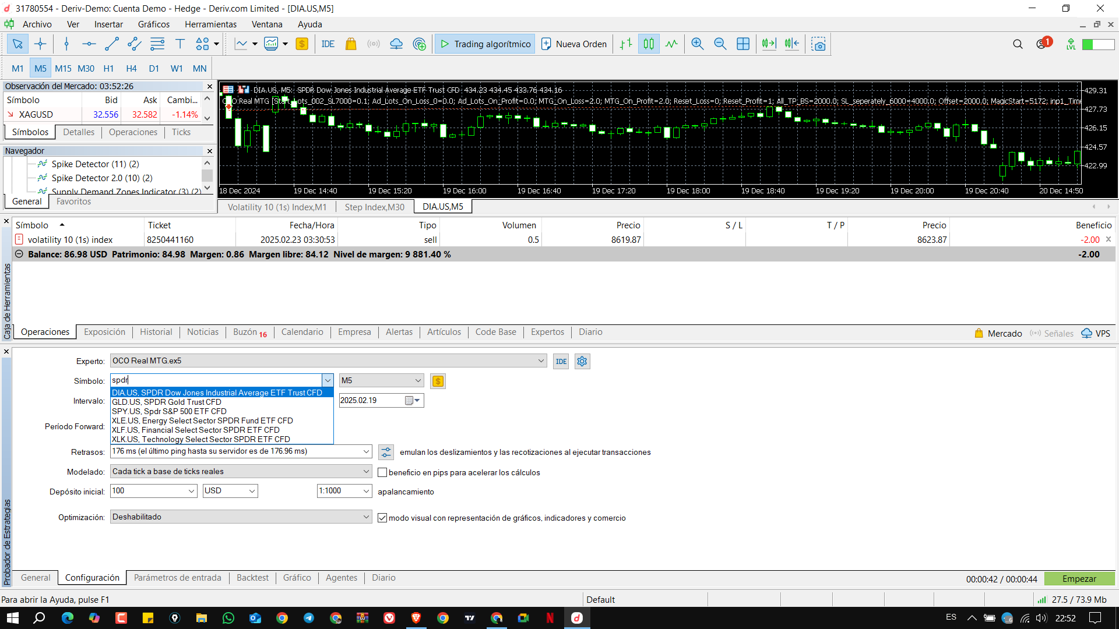Switch chart to candlestick mode
The width and height of the screenshot is (1119, 629).
(649, 44)
